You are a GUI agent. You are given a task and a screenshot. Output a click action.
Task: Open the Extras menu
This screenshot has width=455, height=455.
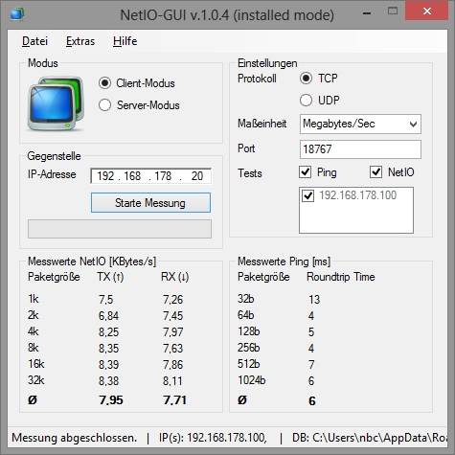click(x=80, y=41)
